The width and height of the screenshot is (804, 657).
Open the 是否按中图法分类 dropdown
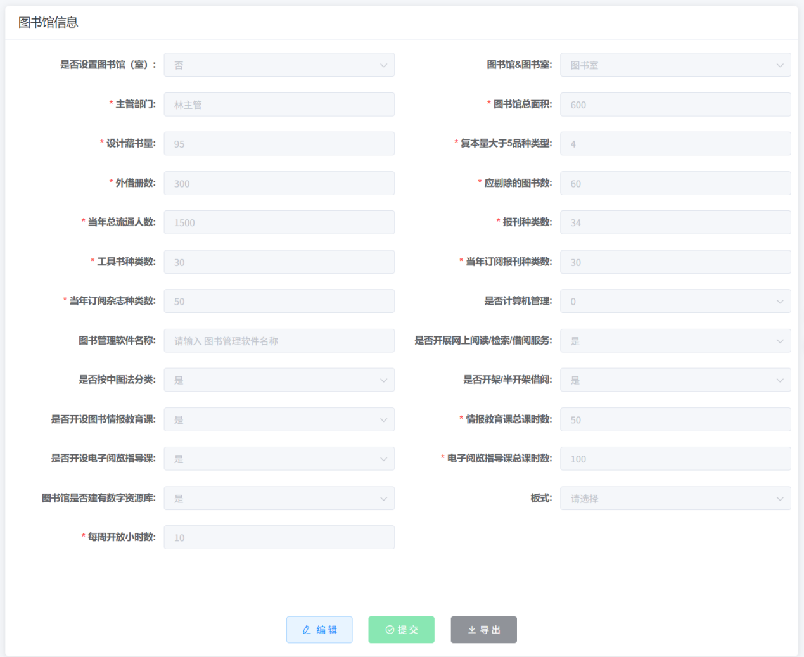[x=279, y=380]
